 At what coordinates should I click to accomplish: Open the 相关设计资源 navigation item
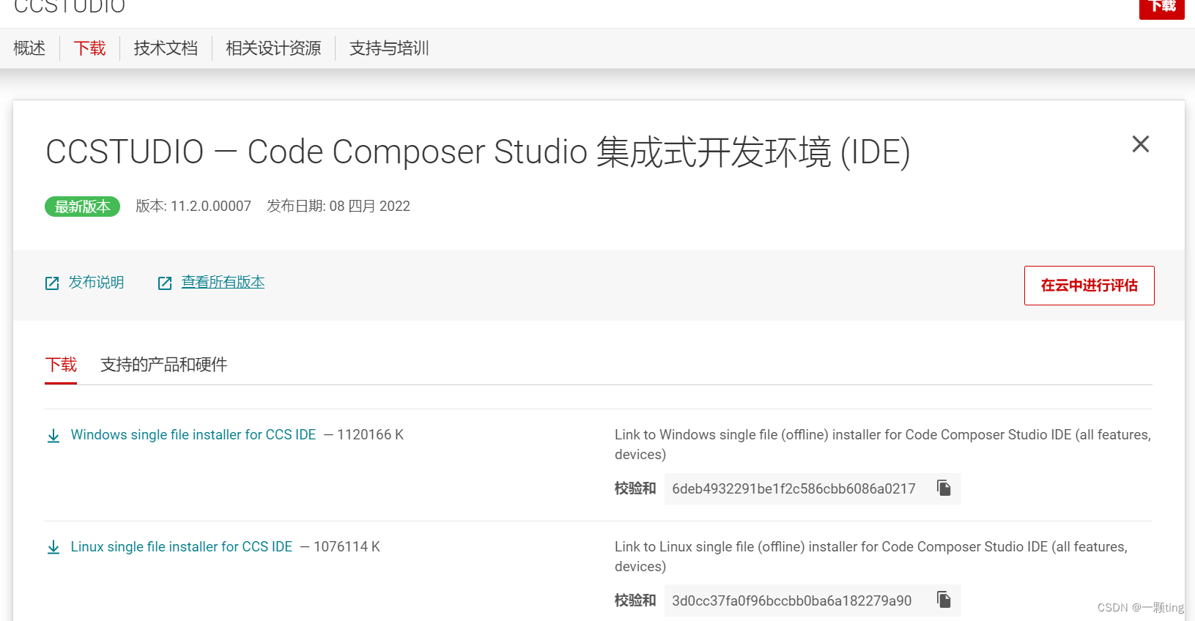point(273,48)
